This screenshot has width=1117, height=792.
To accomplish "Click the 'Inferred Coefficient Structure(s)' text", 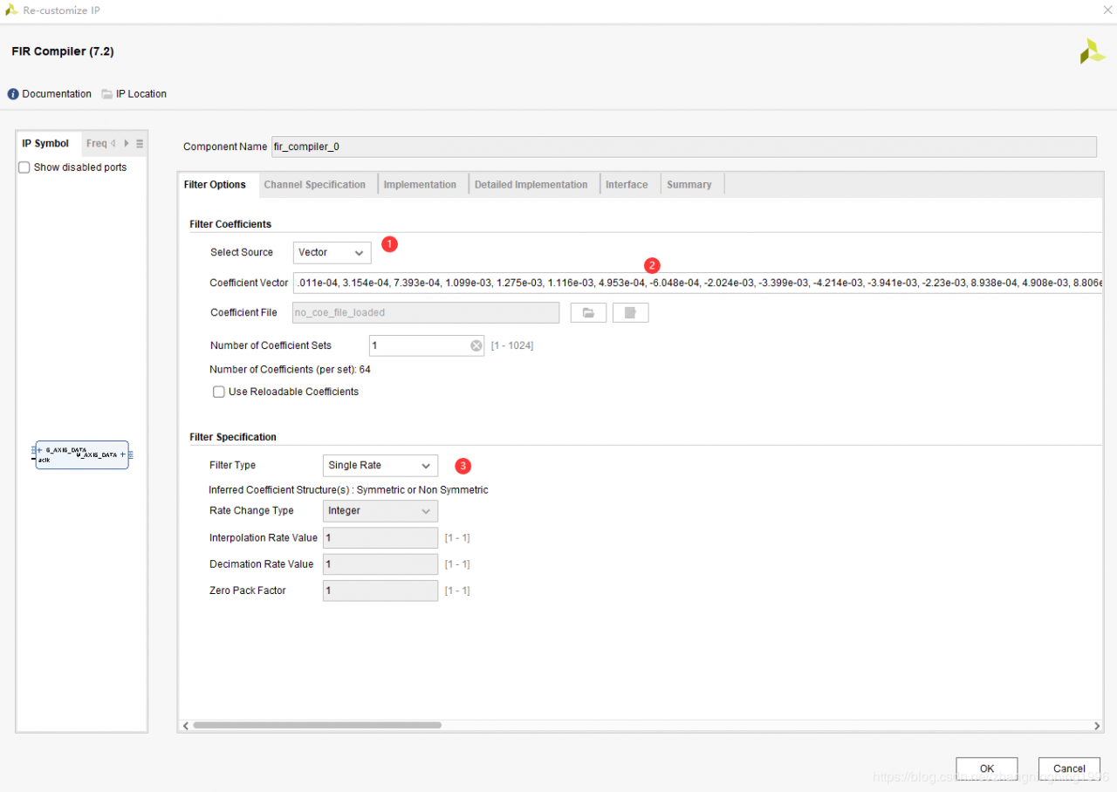I will pos(348,490).
